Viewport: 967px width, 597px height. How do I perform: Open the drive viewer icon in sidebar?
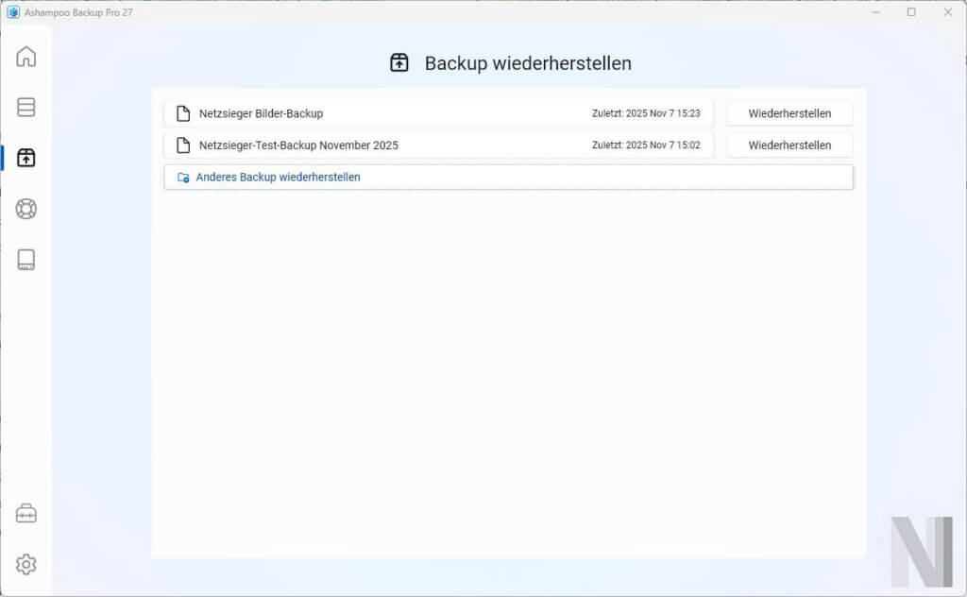tap(25, 260)
